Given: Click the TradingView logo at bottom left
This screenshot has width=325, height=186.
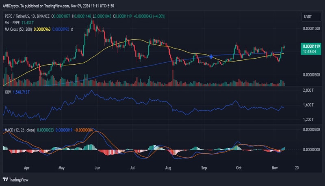Looking at the screenshot, I should point(16,180).
